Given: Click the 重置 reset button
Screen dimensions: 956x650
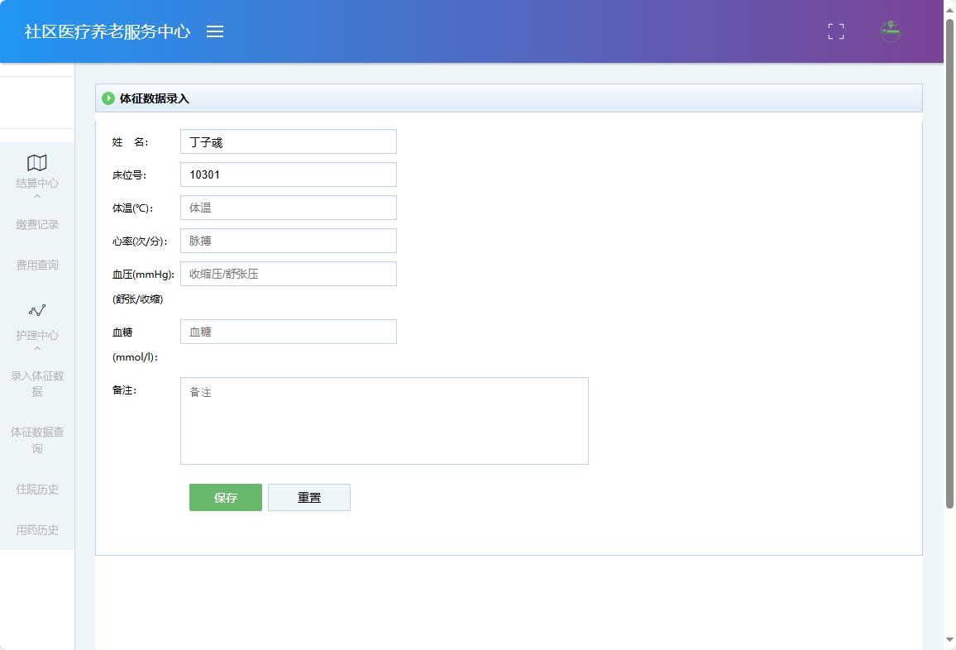Looking at the screenshot, I should pos(309,497).
